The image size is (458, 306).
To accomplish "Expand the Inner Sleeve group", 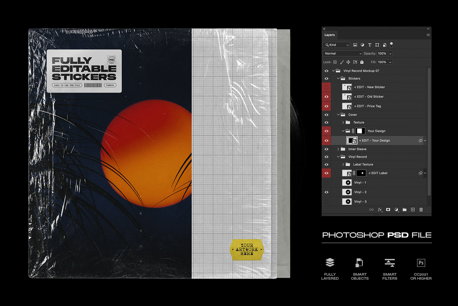I will pos(338,149).
